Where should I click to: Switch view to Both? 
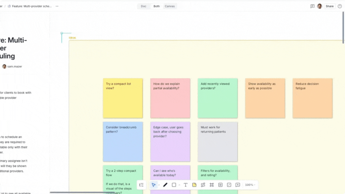tap(157, 6)
